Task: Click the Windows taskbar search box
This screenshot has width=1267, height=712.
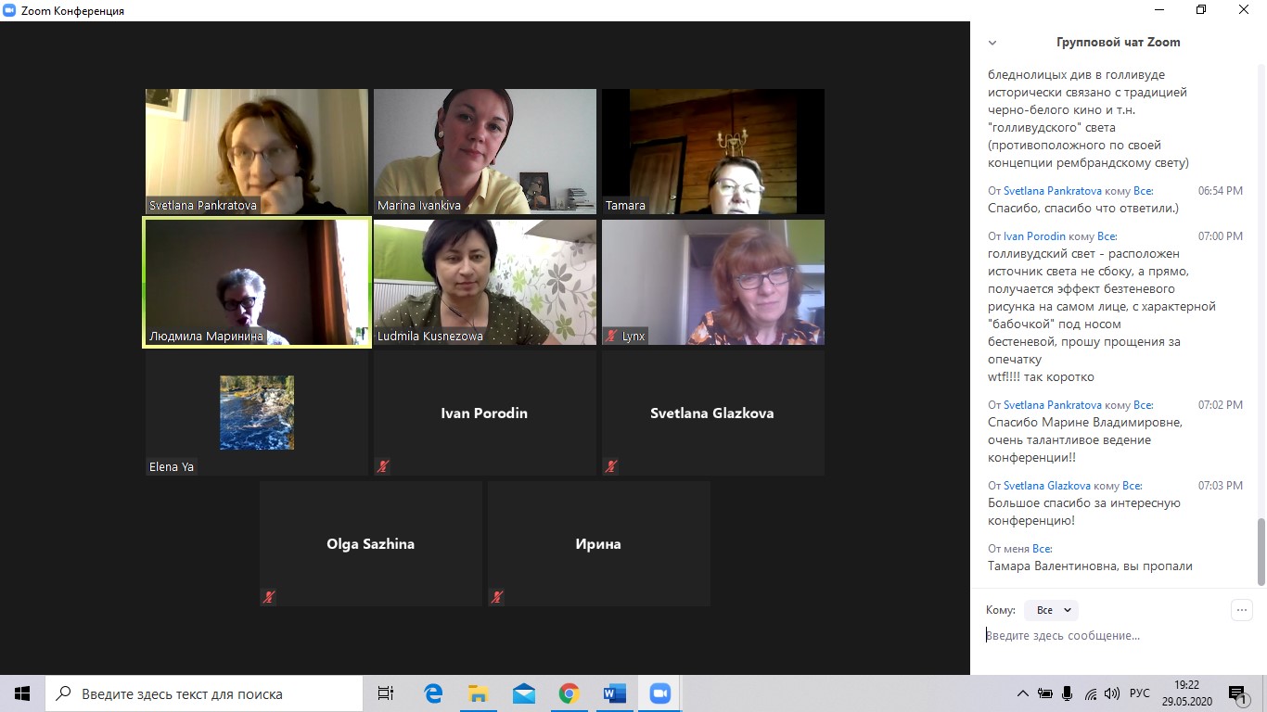Action: point(203,693)
